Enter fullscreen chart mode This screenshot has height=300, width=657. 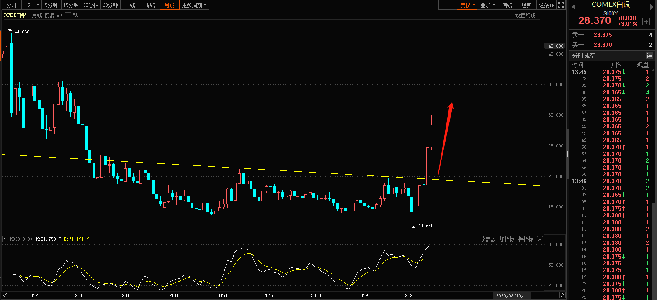(x=561, y=5)
